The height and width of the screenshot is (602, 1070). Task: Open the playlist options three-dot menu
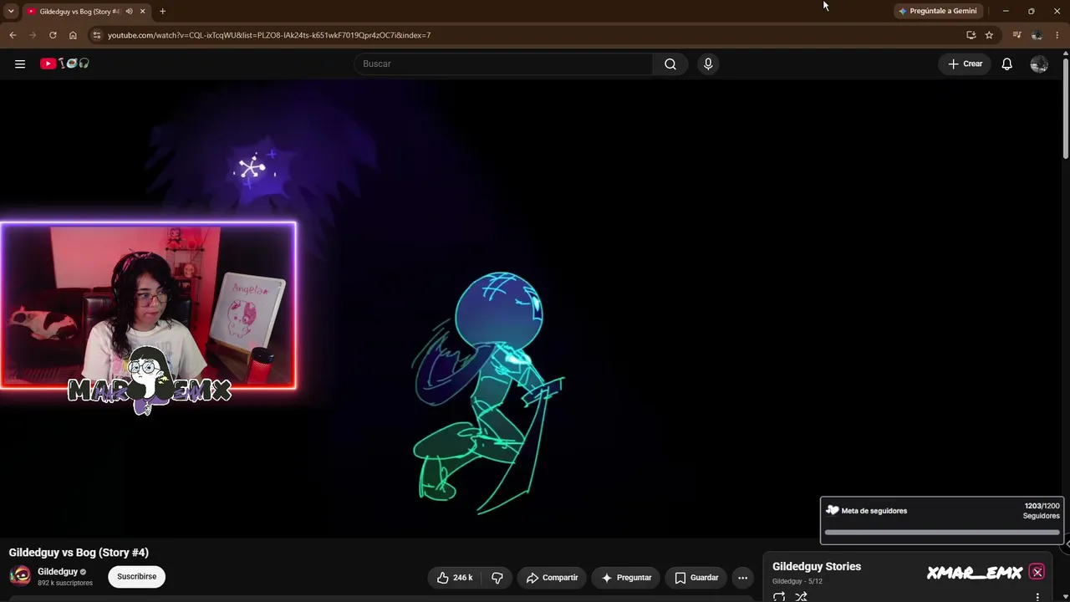(1037, 597)
